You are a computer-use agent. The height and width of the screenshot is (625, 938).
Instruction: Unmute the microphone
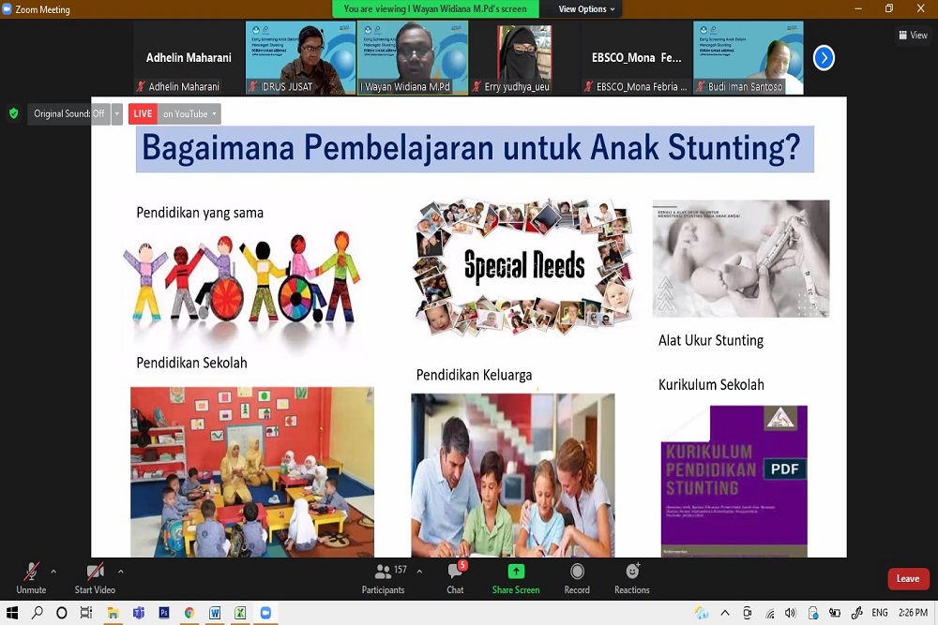[31, 578]
